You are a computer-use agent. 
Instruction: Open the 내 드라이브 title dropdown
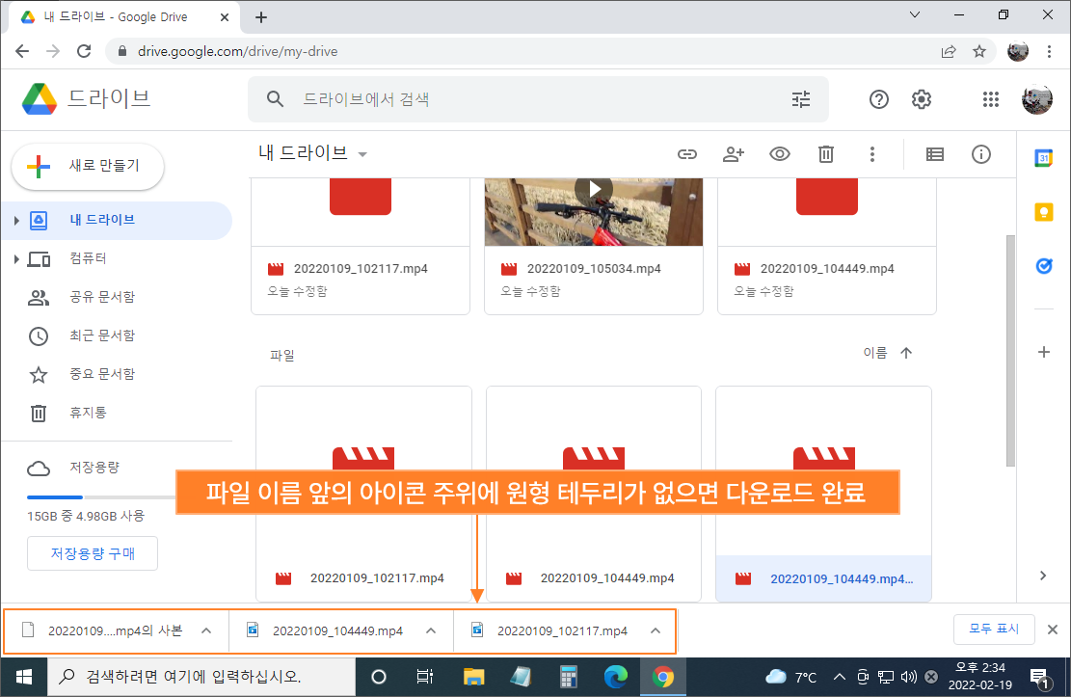point(362,154)
